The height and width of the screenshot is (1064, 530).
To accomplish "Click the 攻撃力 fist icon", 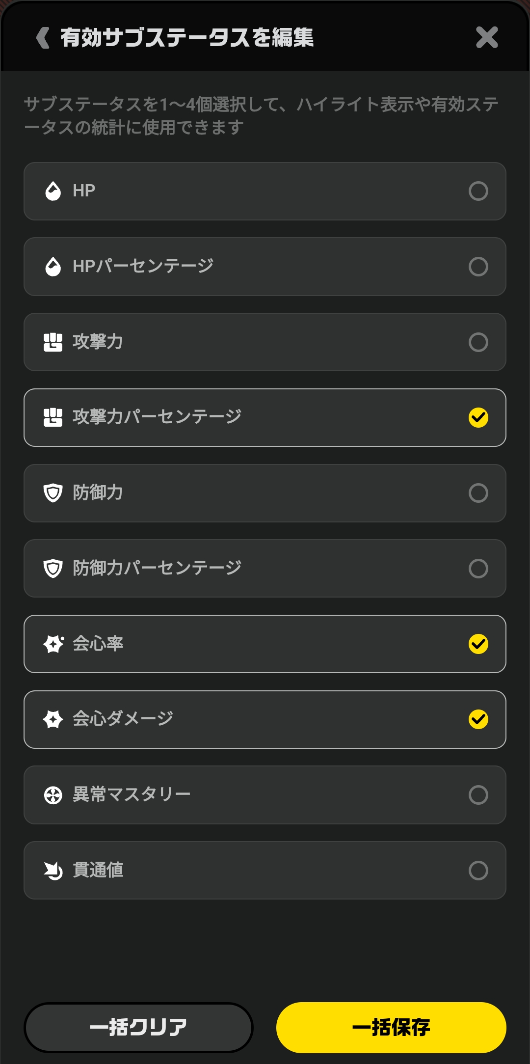I will pos(53,342).
